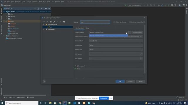Remove the selected configuration with minus icon
Screen dimensions: 188x105
click(x=47, y=22)
